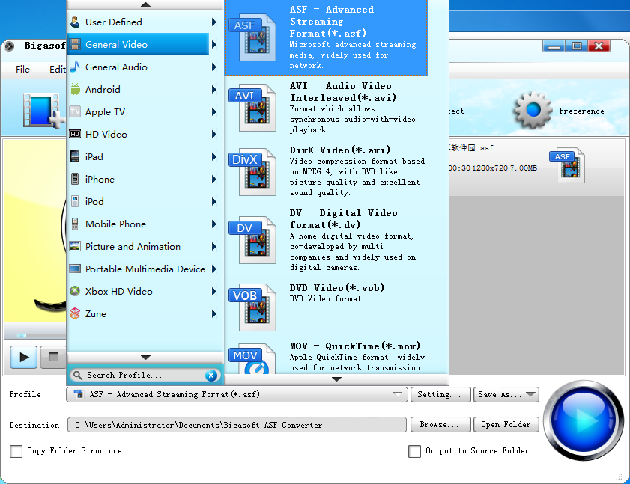Clear the Search Profile field

pos(211,376)
